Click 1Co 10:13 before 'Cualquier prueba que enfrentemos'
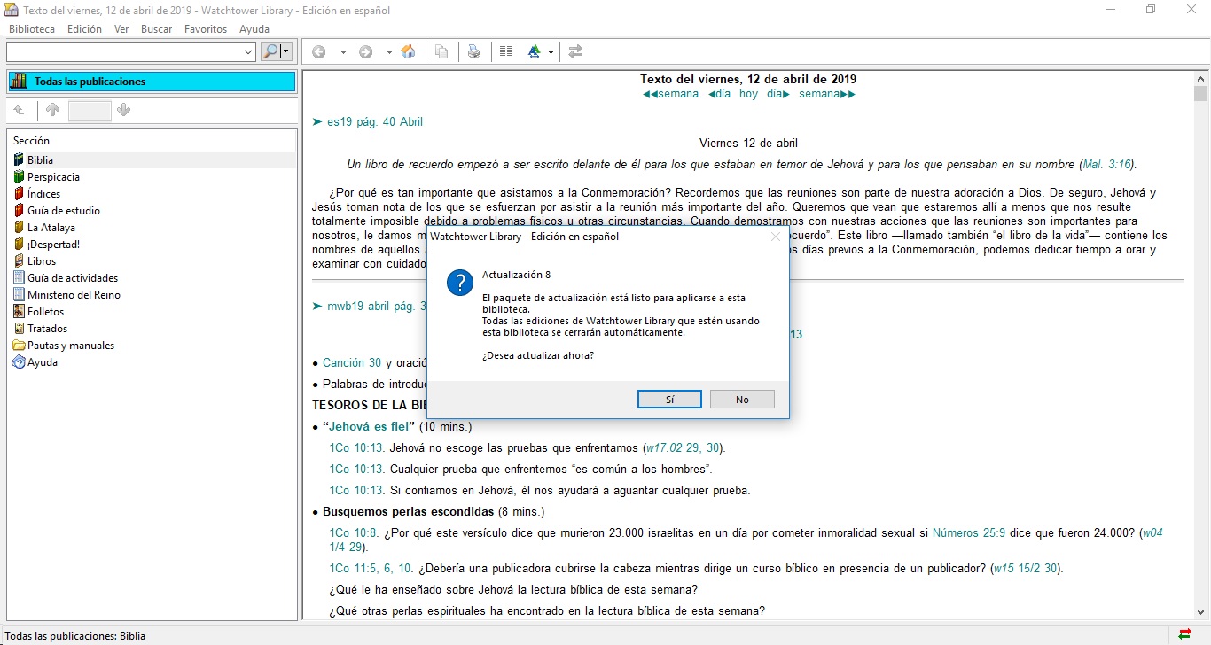The image size is (1211, 645). (x=356, y=470)
